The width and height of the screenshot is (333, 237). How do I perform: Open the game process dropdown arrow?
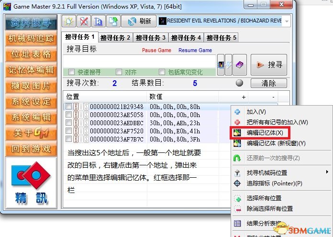coord(287,21)
